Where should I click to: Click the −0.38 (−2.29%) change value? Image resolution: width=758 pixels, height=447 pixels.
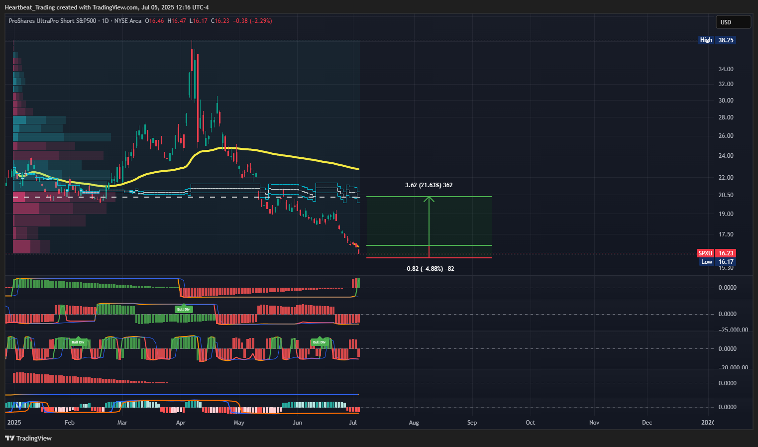[x=253, y=21]
